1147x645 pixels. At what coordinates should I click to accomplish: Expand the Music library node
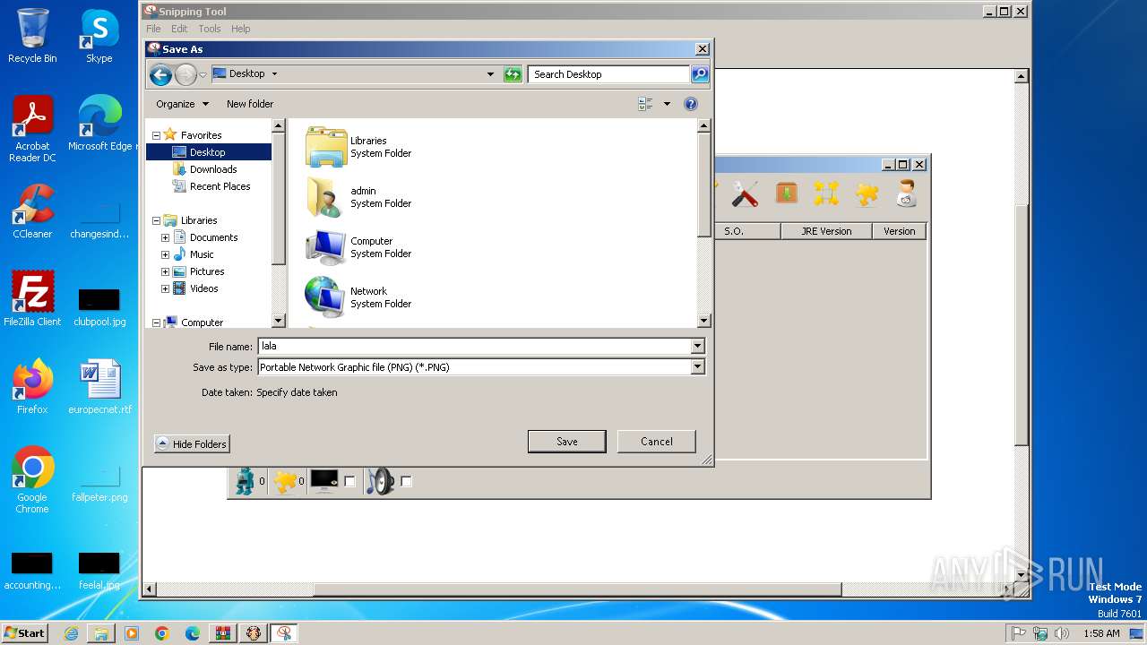(165, 254)
